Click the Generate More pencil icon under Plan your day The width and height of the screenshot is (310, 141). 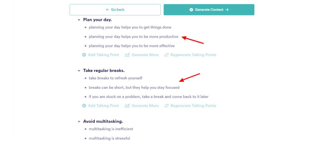click(127, 55)
